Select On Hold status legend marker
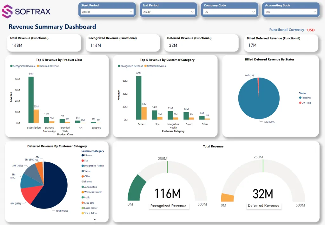Viewport: 325px width, 225px height. click(x=300, y=103)
